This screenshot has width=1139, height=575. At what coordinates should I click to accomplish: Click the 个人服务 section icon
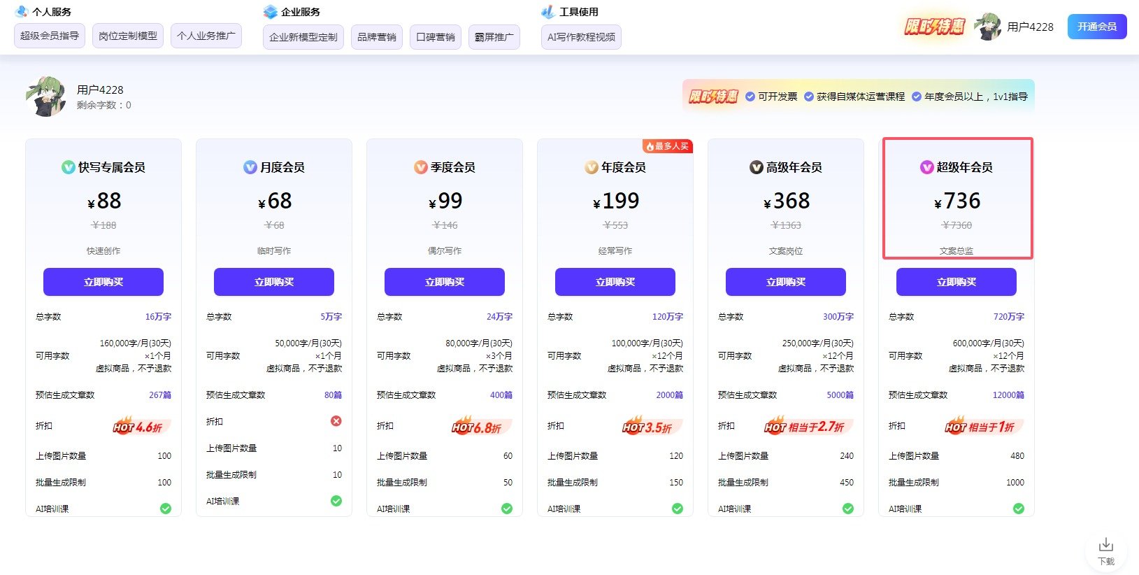click(x=22, y=12)
